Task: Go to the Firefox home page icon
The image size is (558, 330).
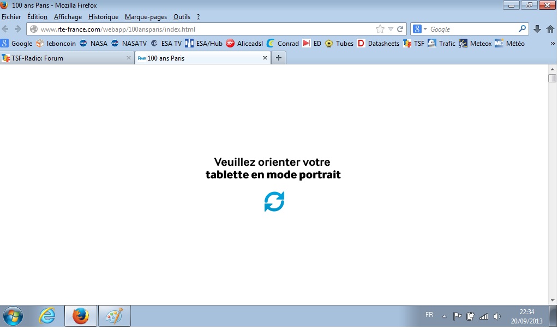Action: pos(550,29)
